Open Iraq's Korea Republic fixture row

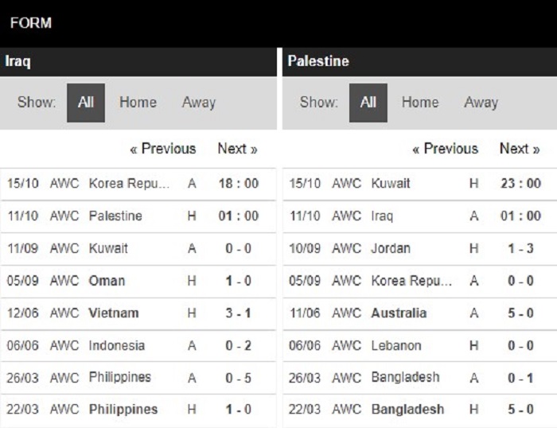[138, 184]
